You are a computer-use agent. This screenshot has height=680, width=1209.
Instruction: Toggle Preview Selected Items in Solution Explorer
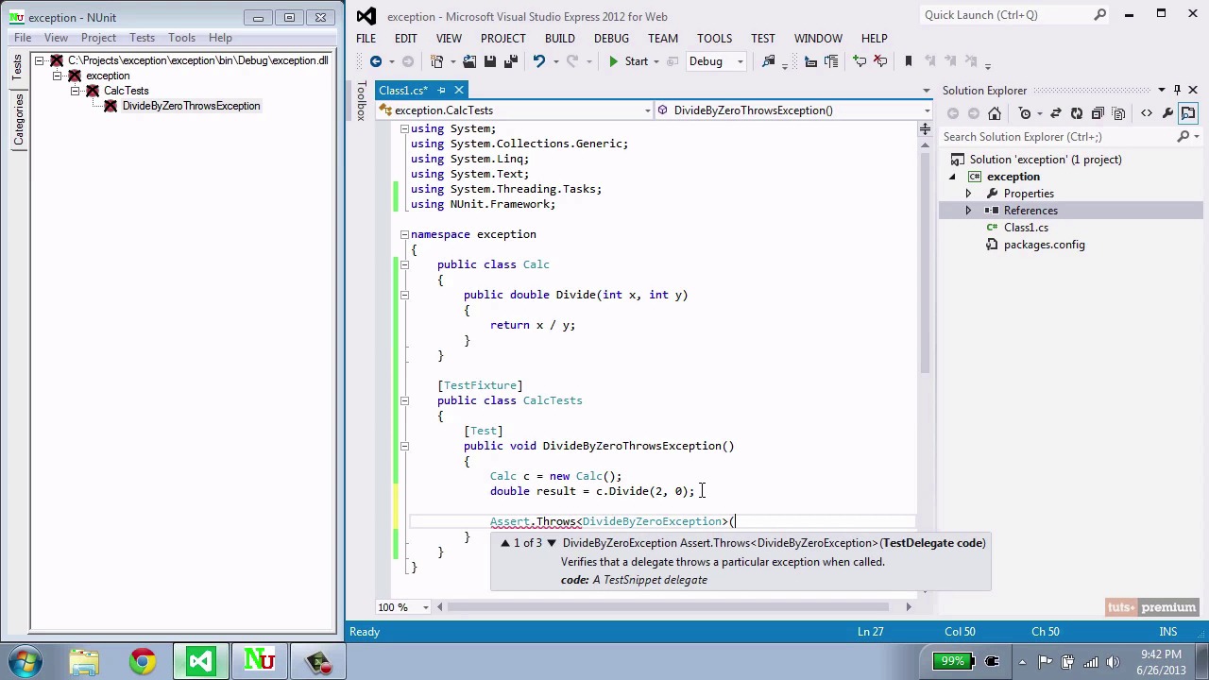1188,113
